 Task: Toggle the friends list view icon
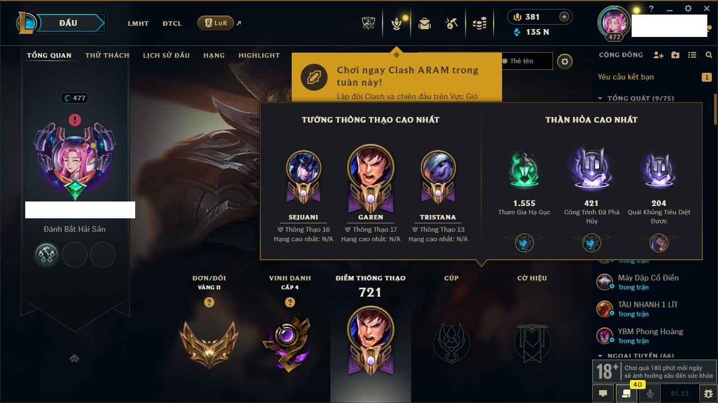tap(692, 55)
